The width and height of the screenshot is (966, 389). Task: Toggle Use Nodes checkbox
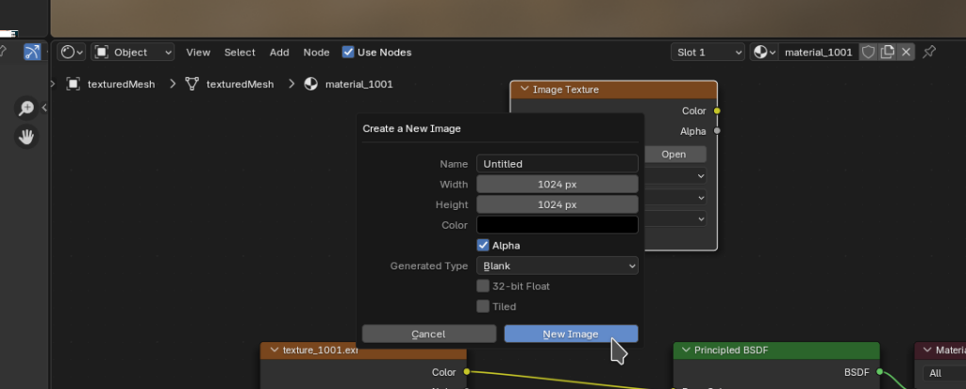[x=348, y=53]
